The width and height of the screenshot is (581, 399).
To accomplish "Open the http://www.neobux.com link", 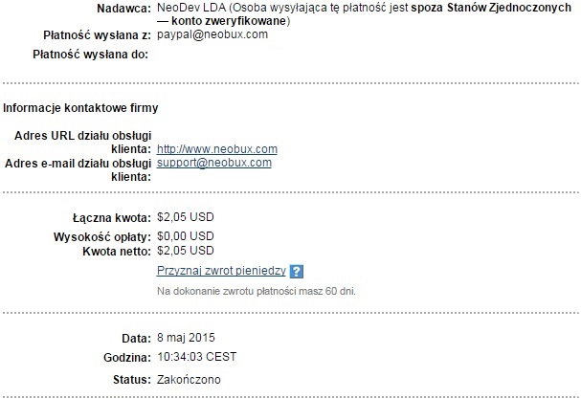I will (x=217, y=149).
